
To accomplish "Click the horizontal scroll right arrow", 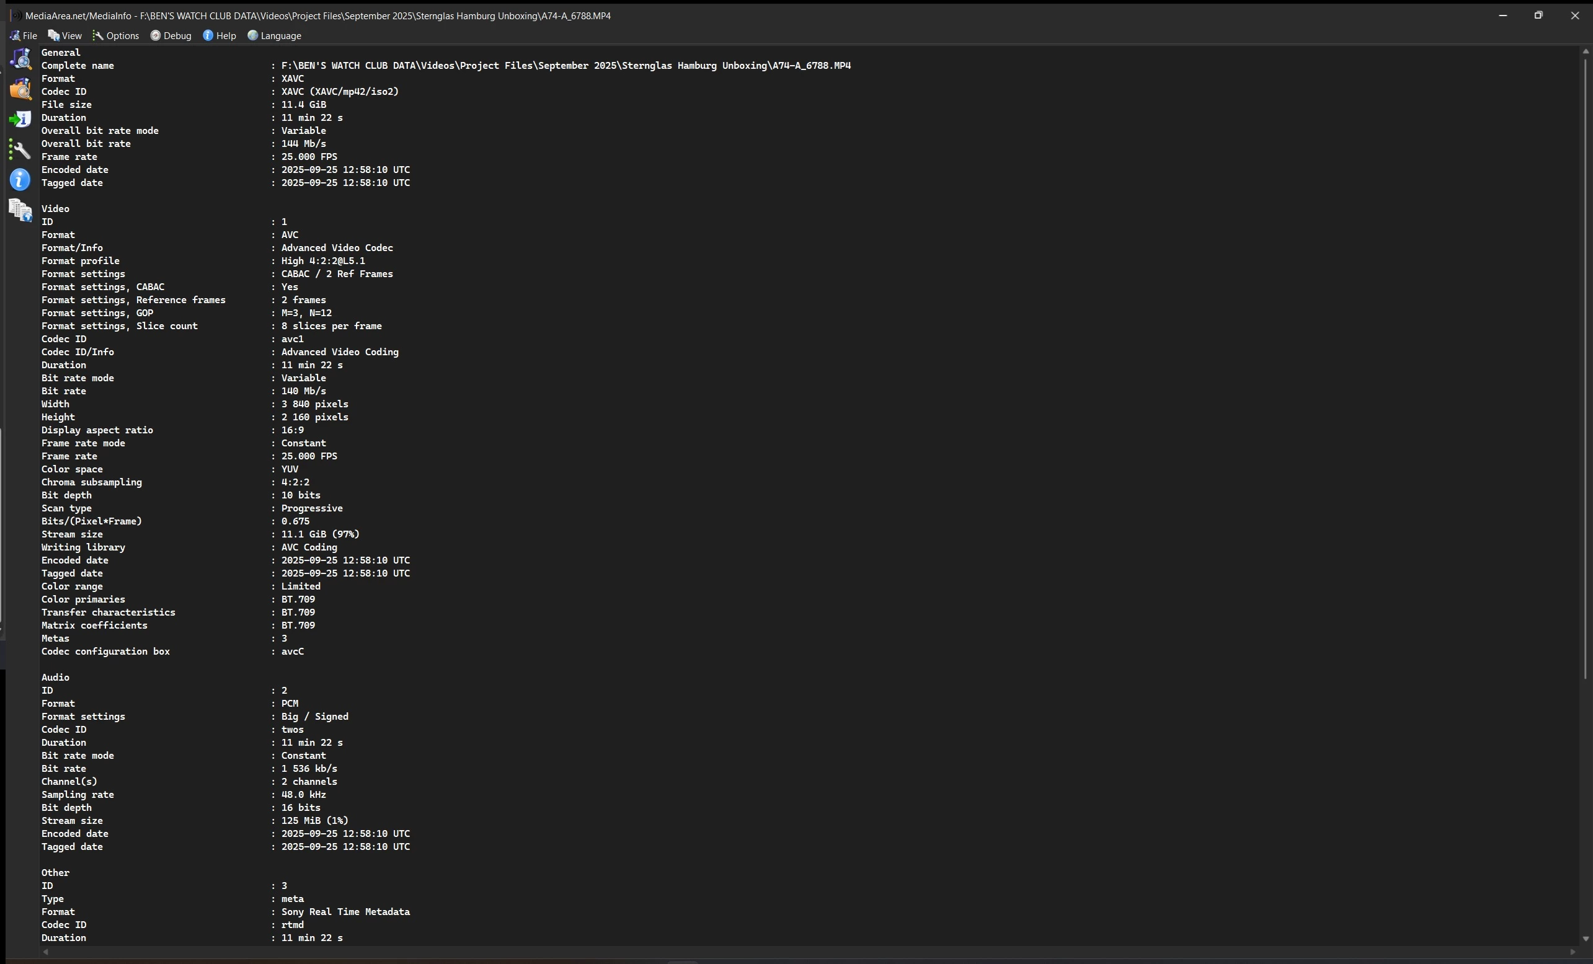I will (1573, 952).
